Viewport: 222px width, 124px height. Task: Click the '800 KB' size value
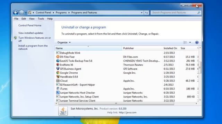pyautogui.click(x=191, y=97)
